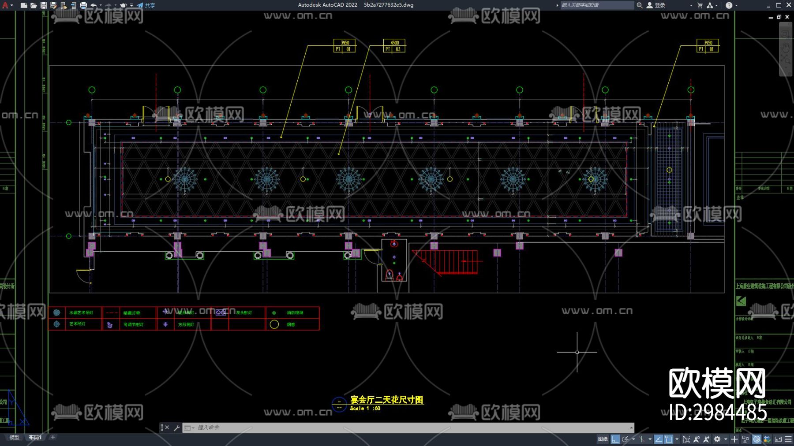Select the 布局1 layout tab
794x446 pixels.
click(x=35, y=437)
